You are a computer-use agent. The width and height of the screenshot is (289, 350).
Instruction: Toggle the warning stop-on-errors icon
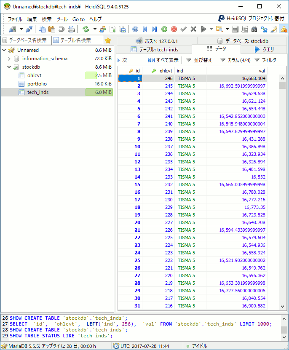coord(284,29)
